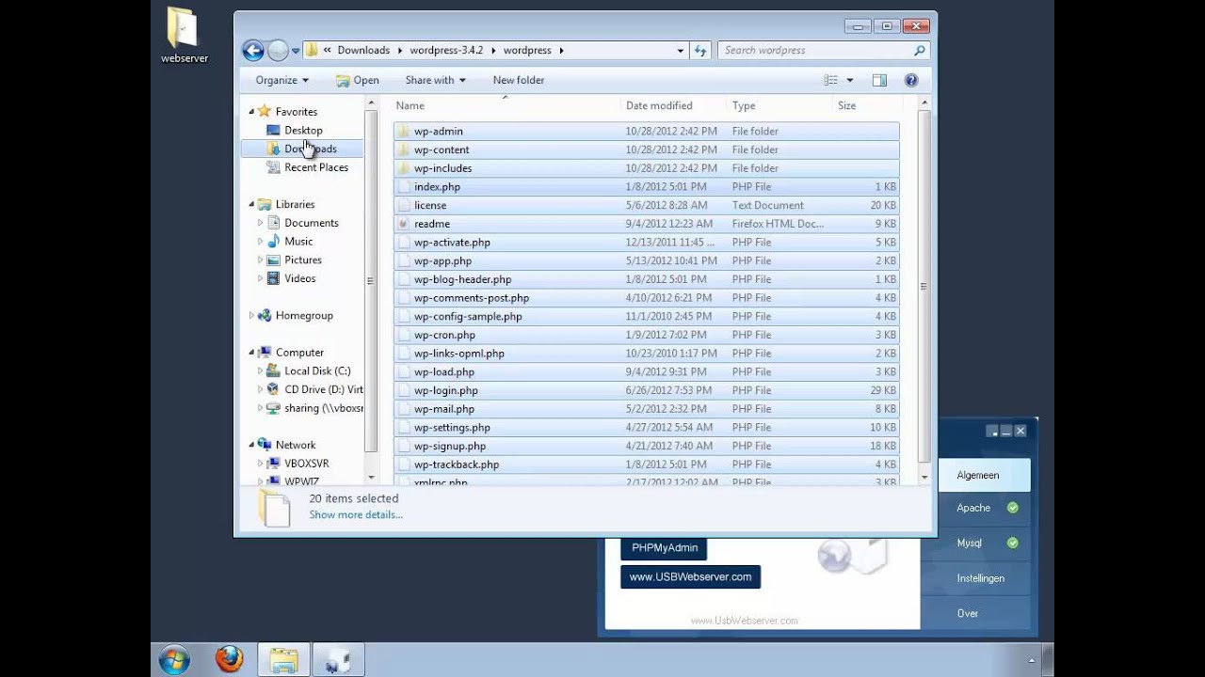Sort by the Name column header
The image size is (1205, 677).
point(506,105)
